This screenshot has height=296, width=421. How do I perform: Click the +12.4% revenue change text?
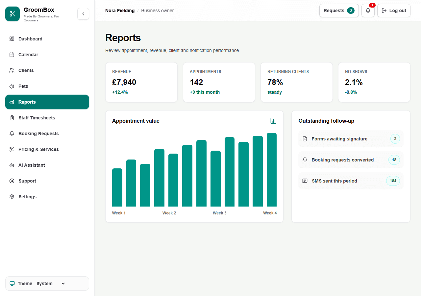click(x=120, y=92)
